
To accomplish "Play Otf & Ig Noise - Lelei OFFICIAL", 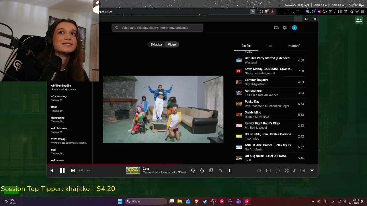I will click(270, 158).
